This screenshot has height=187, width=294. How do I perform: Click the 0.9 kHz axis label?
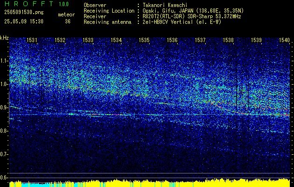[x=4, y=108]
